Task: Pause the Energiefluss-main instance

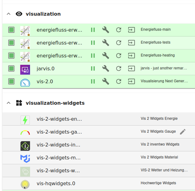Action: 93,30
